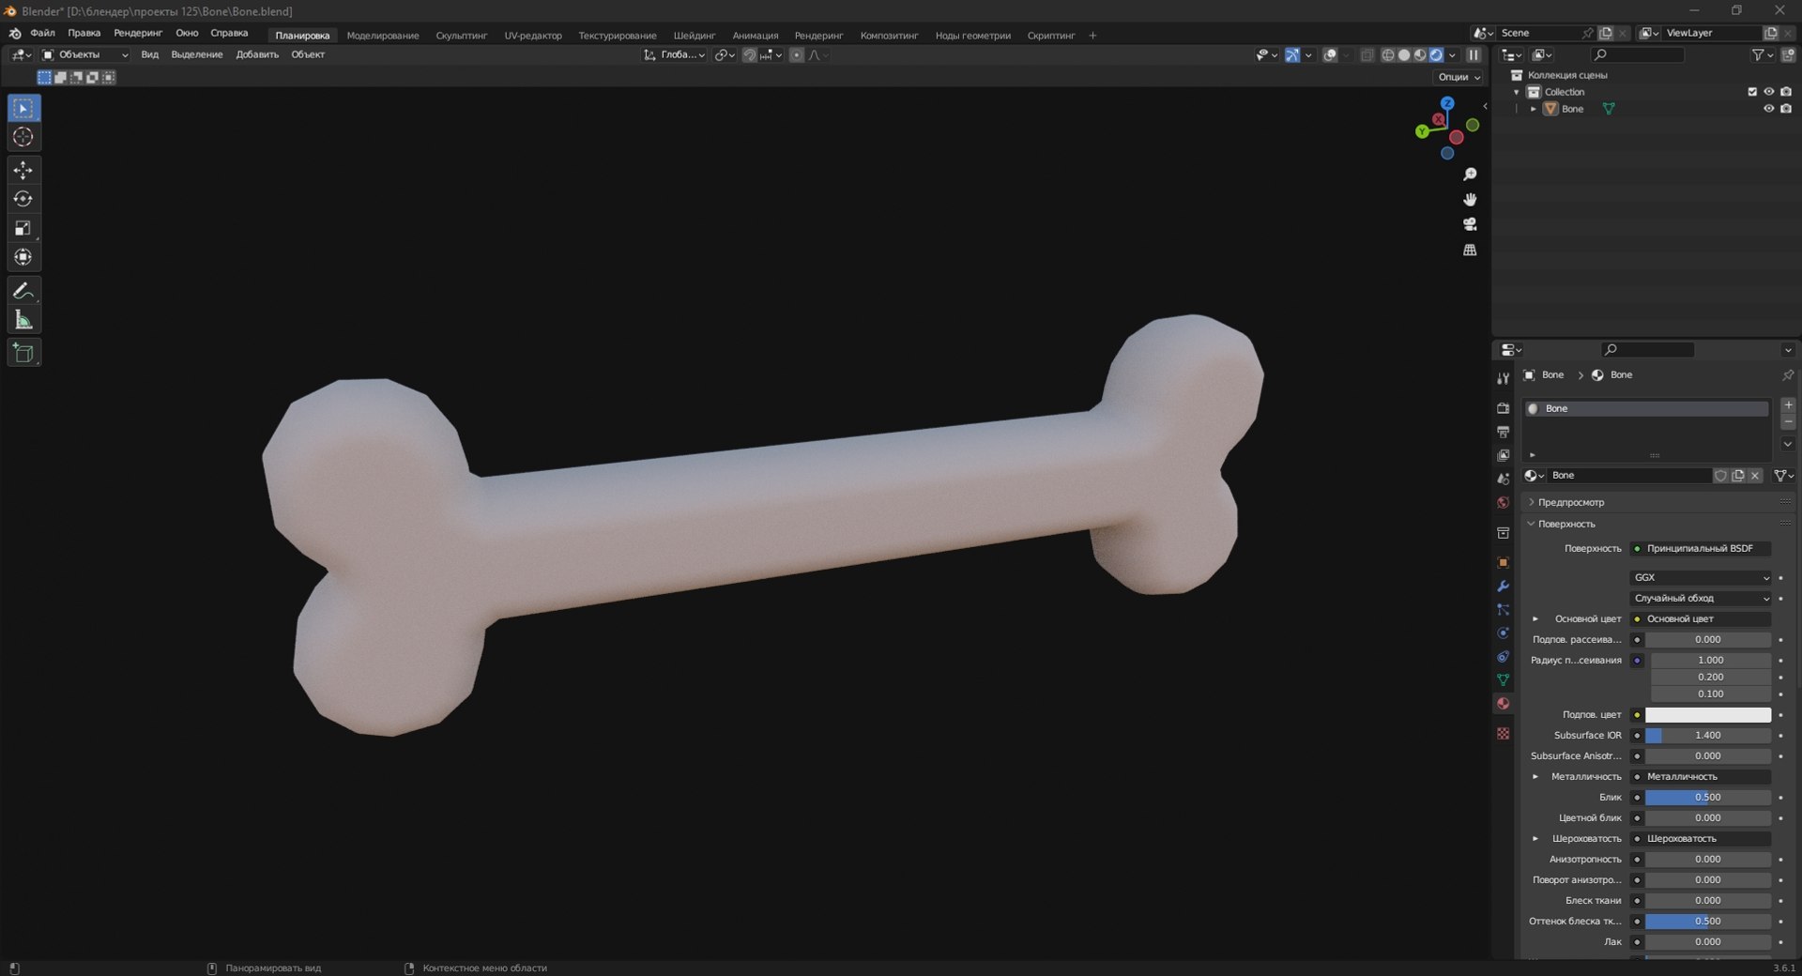Toggle camera view icon in viewport

click(1470, 224)
